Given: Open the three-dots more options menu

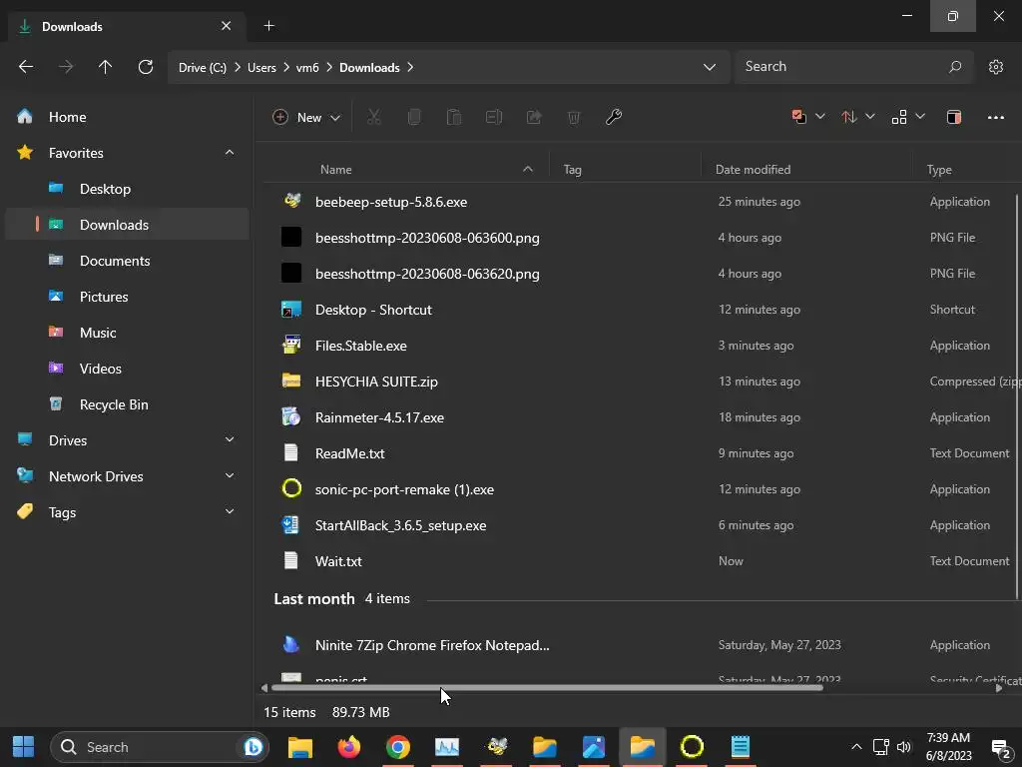Looking at the screenshot, I should [x=995, y=118].
